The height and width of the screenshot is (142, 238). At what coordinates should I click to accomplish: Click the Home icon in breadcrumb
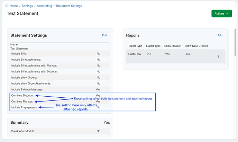[7, 6]
